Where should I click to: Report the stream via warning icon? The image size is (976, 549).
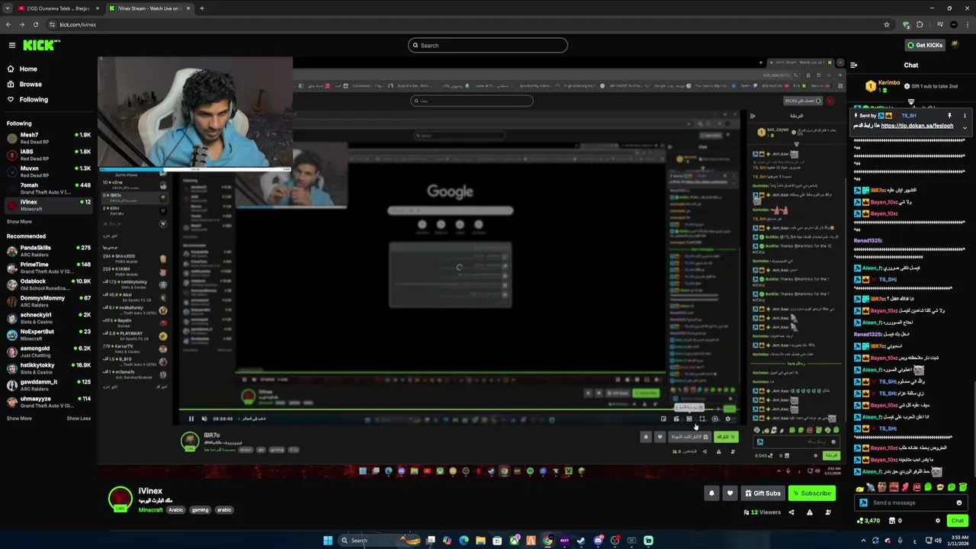pyautogui.click(x=810, y=512)
